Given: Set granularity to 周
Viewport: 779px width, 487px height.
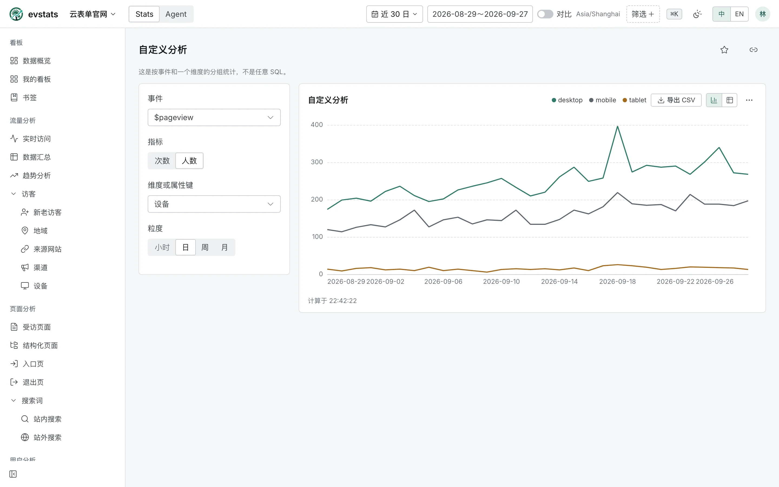Looking at the screenshot, I should [x=205, y=247].
